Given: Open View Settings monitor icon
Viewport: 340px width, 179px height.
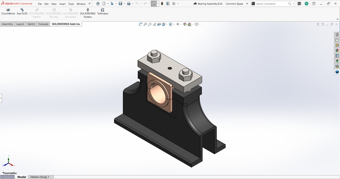Looking at the screenshot, I should (x=197, y=24).
